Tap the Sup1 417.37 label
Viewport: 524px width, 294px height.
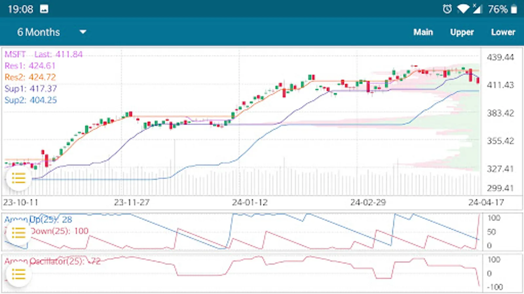coord(30,89)
